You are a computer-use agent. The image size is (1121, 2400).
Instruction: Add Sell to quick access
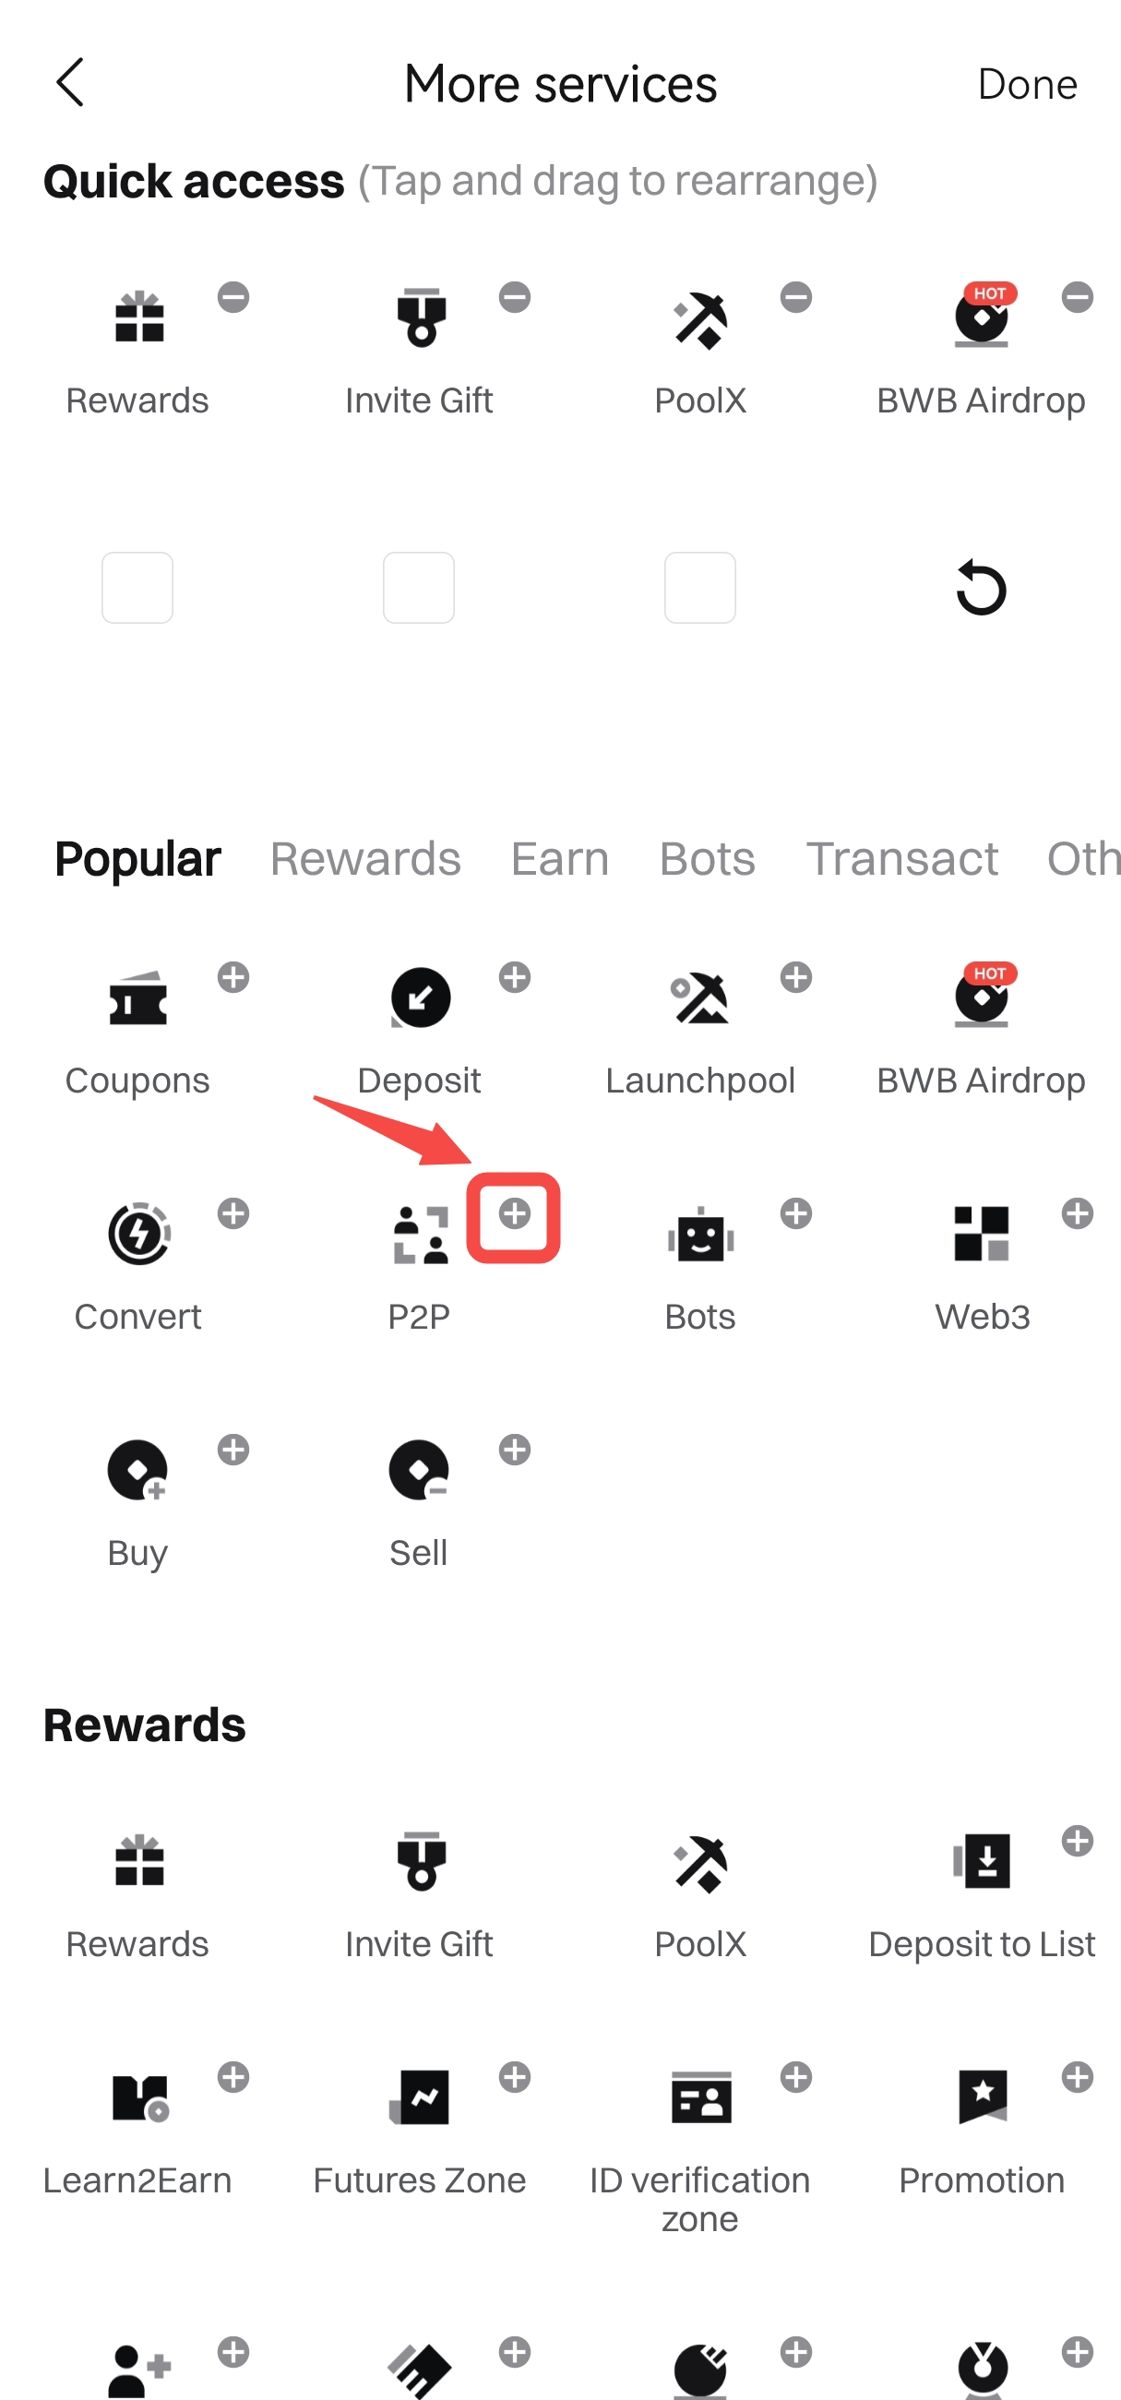(x=515, y=1450)
